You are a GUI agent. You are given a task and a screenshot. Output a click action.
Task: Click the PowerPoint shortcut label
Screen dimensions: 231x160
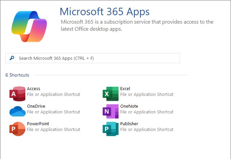(38, 124)
